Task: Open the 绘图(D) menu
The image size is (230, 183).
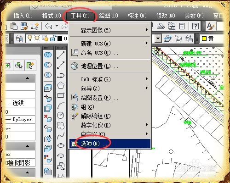Action: pos(109,16)
